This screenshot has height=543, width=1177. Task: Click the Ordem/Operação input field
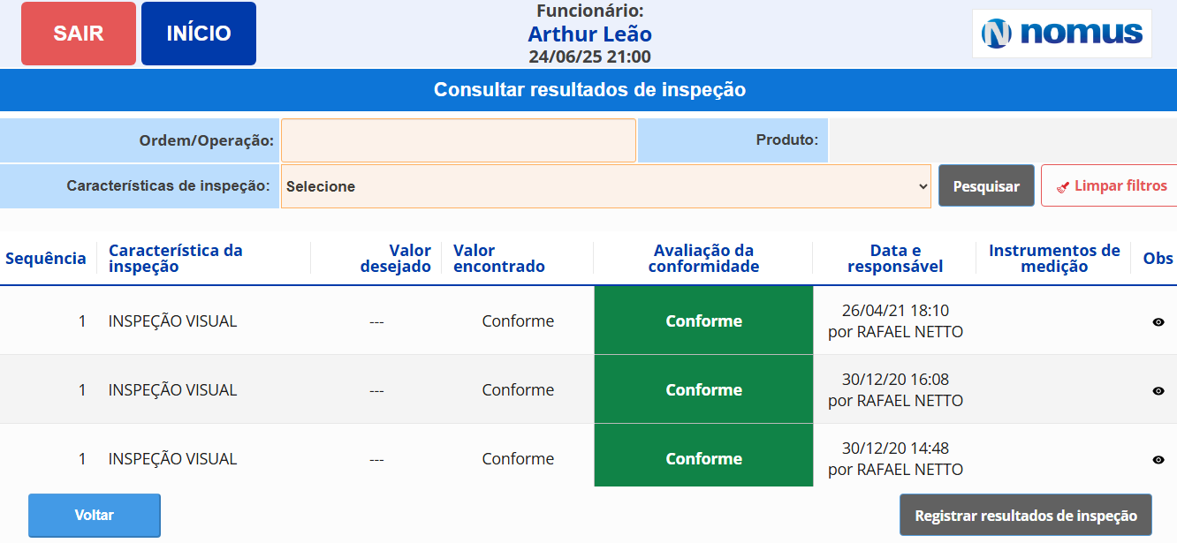click(x=459, y=140)
